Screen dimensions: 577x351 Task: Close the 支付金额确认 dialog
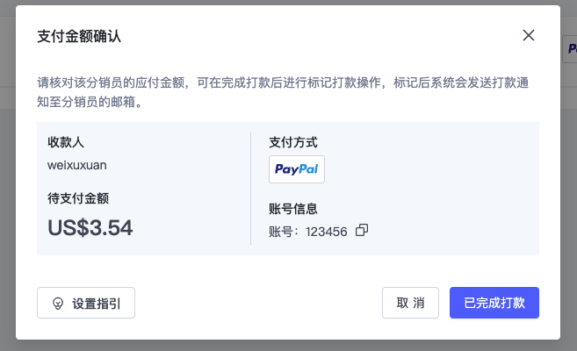click(529, 35)
